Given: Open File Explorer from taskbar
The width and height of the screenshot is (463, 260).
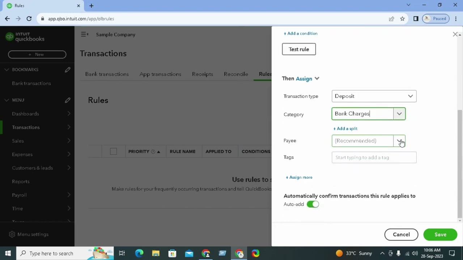Looking at the screenshot, I should 156,253.
